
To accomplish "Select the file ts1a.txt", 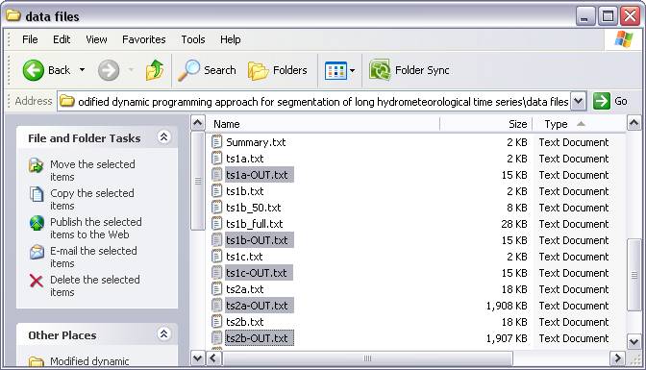I will (245, 159).
